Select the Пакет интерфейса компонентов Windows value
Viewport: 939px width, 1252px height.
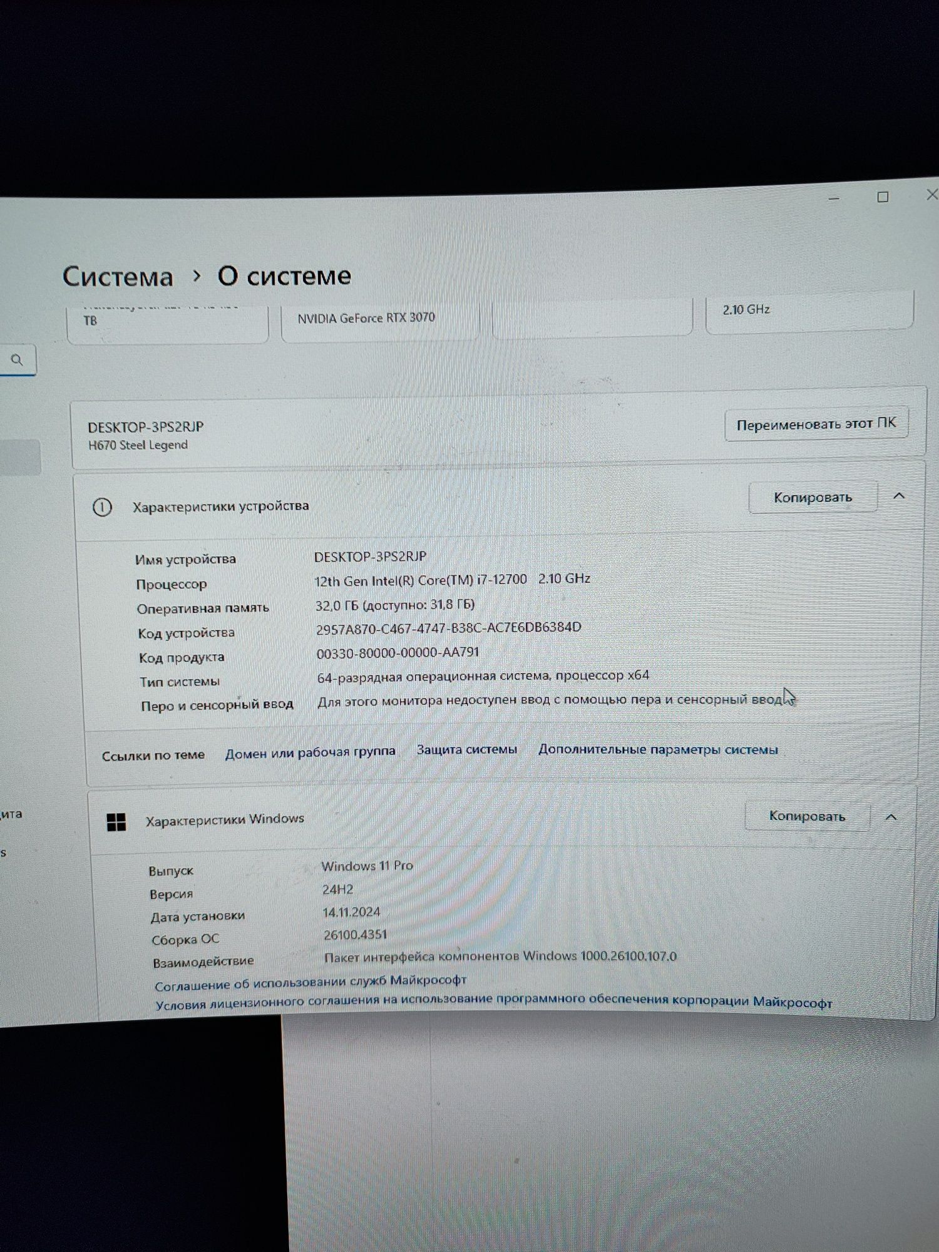coord(501,957)
